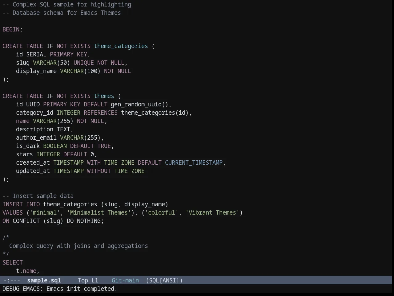Click VARCHAR(100) on the display_name line
This screenshot has height=296, width=394.
click(80, 71)
